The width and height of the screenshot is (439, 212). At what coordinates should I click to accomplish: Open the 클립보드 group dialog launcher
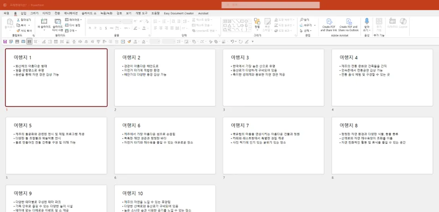[34, 35]
